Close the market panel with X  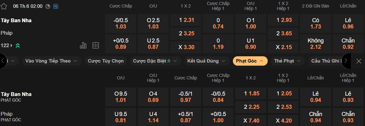[x=359, y=61]
